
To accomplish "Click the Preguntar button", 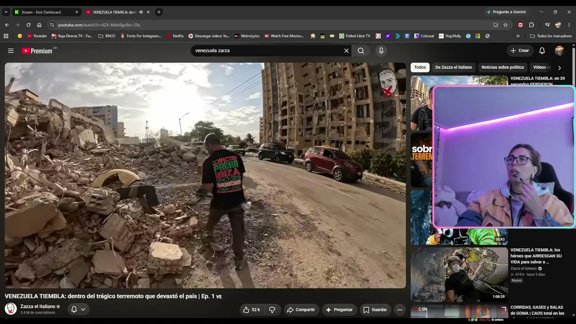I will coord(339,310).
